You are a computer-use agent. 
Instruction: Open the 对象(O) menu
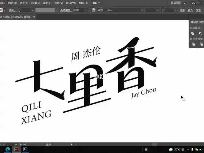pyautogui.click(x=12, y=3)
